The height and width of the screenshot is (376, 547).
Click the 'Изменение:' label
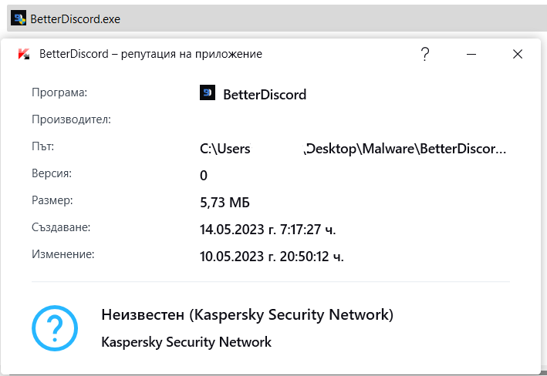coord(63,254)
